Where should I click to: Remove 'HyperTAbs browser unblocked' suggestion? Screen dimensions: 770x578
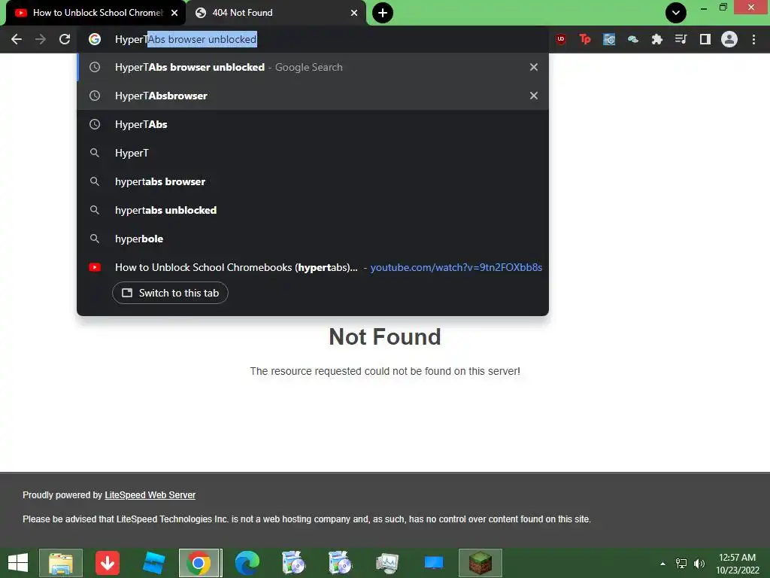(x=534, y=67)
